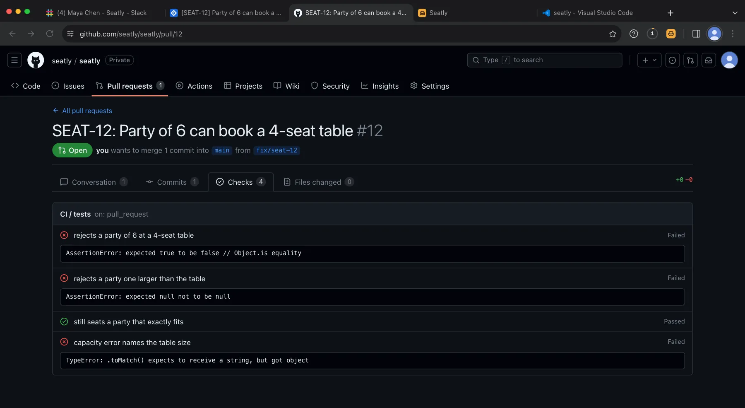Click the fix/seat-12 branch label
This screenshot has height=408, width=745.
(x=276, y=150)
